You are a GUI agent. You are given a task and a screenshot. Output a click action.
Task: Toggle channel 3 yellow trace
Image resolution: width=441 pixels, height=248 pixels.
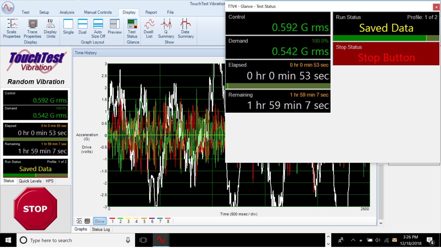coord(128,221)
